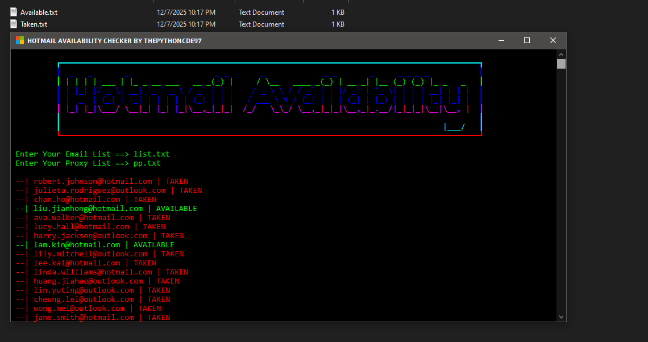The height and width of the screenshot is (342, 648).
Task: Close the Hotmail checker console window
Action: pos(553,40)
